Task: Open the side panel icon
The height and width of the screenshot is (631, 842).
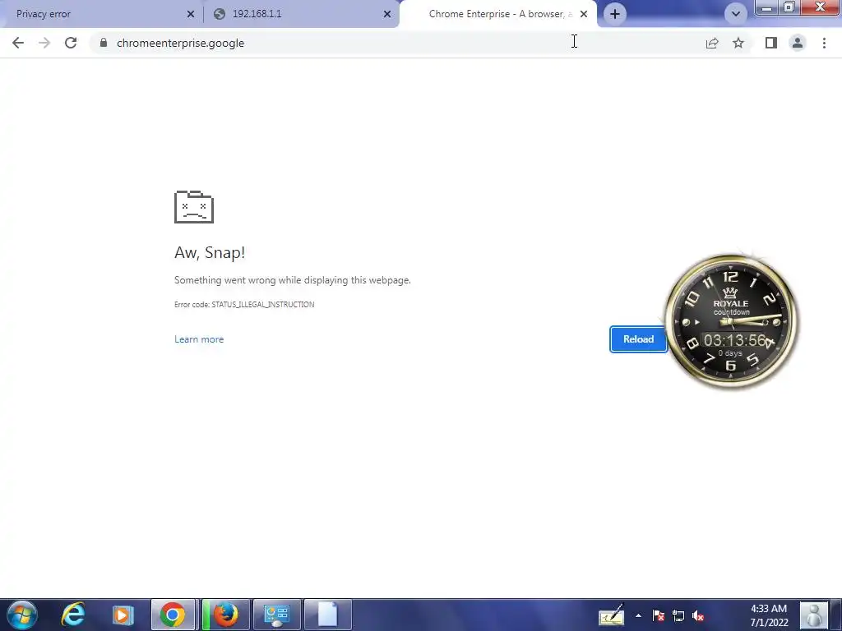Action: pyautogui.click(x=771, y=43)
